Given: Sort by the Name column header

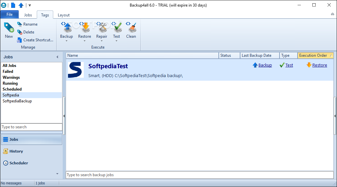Looking at the screenshot, I should [x=142, y=55].
